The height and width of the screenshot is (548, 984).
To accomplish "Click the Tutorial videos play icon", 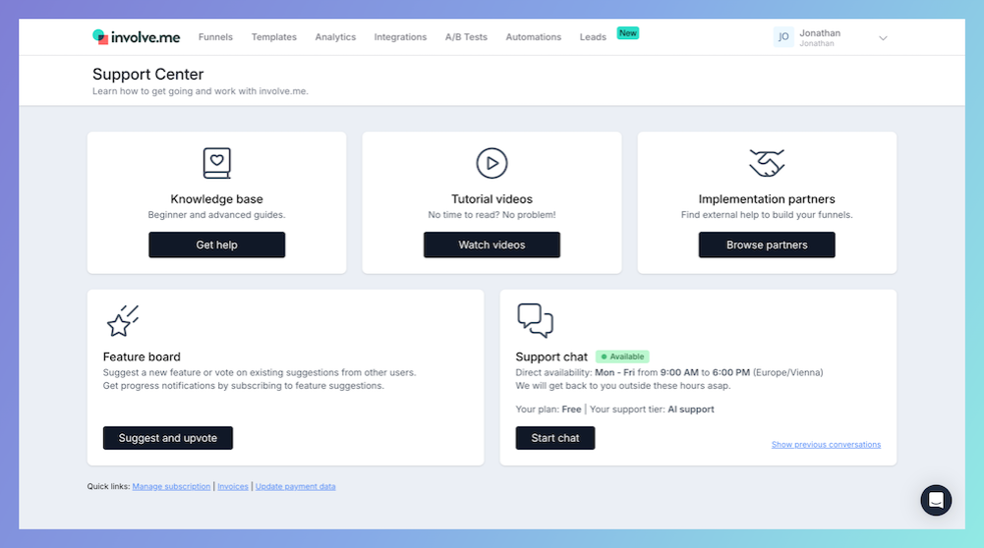I will click(x=492, y=163).
